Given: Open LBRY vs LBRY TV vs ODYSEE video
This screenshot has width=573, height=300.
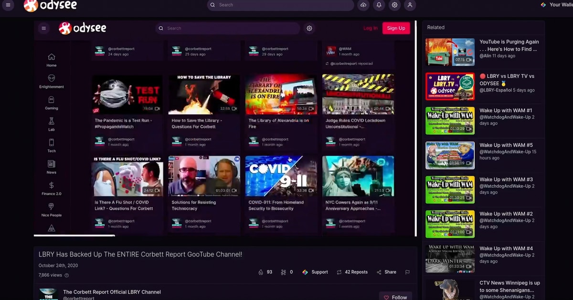Looking at the screenshot, I should [507, 79].
